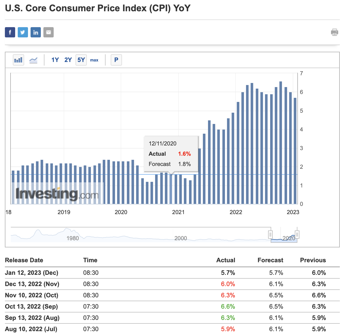The width and height of the screenshot is (340, 336).
Task: Share the article on LinkedIn
Action: tap(35, 32)
